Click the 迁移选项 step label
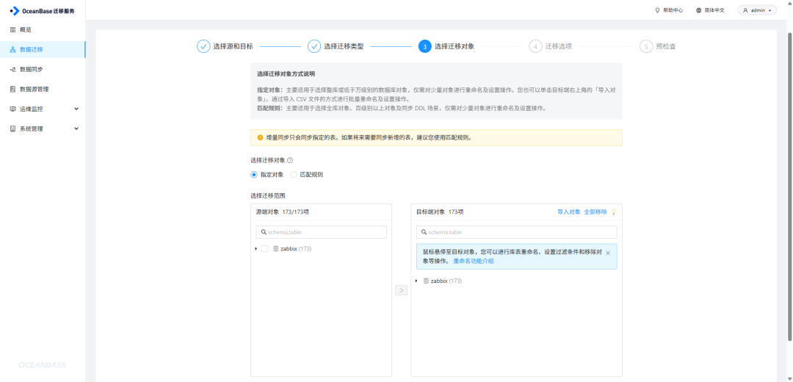The height and width of the screenshot is (382, 793). coord(558,46)
